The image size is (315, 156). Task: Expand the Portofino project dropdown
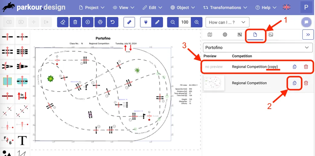tap(258, 48)
